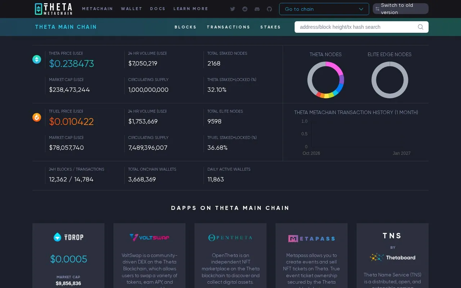This screenshot has width=461, height=288.
Task: Click the THETA token icon
Action: coord(37,59)
